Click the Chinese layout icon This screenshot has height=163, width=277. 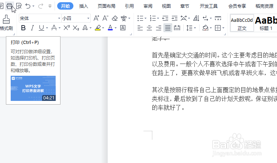(184, 18)
